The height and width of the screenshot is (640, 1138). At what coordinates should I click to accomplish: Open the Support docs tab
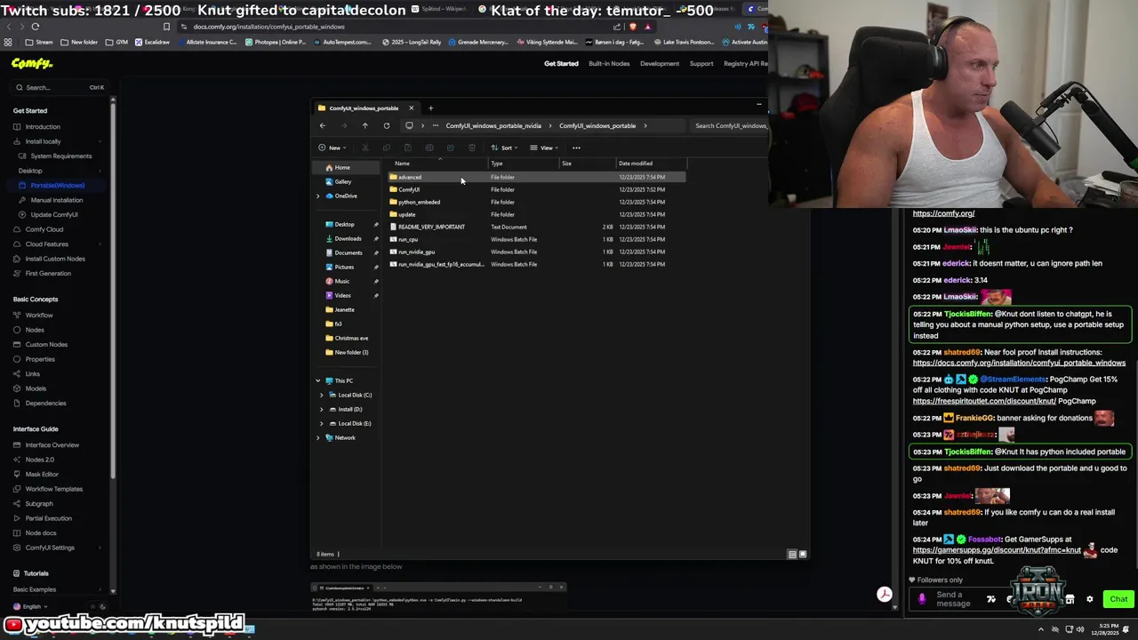701,63
